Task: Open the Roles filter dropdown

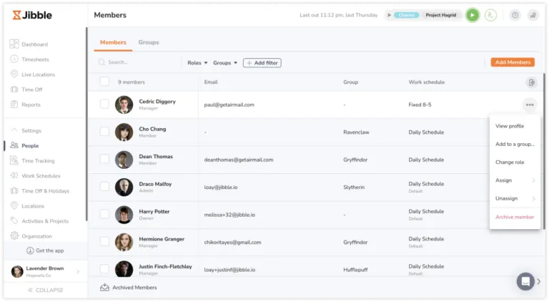Action: click(x=197, y=63)
